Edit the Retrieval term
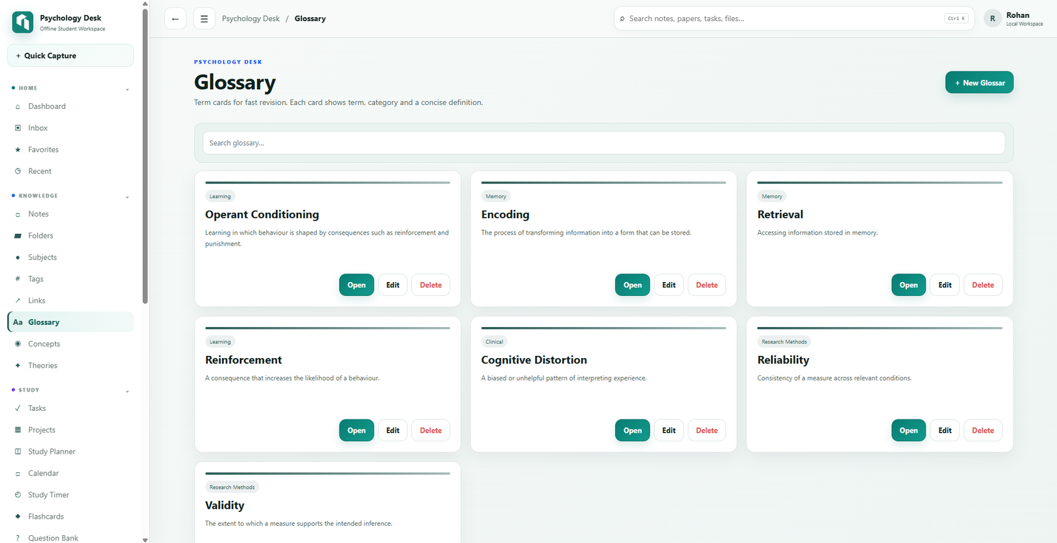Image resolution: width=1057 pixels, height=543 pixels. (945, 285)
